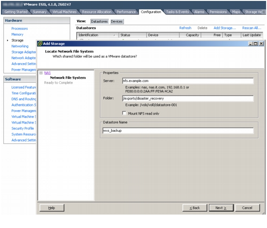Sort by Status column header
This screenshot has width=267, height=228.
(x=133, y=35)
